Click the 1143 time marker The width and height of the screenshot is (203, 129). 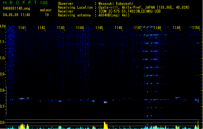[61, 28]
